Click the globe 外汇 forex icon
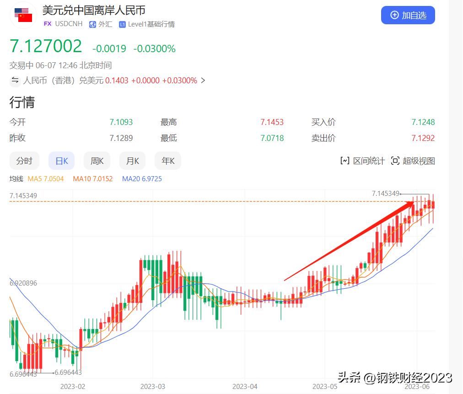463x394 pixels. pos(92,24)
